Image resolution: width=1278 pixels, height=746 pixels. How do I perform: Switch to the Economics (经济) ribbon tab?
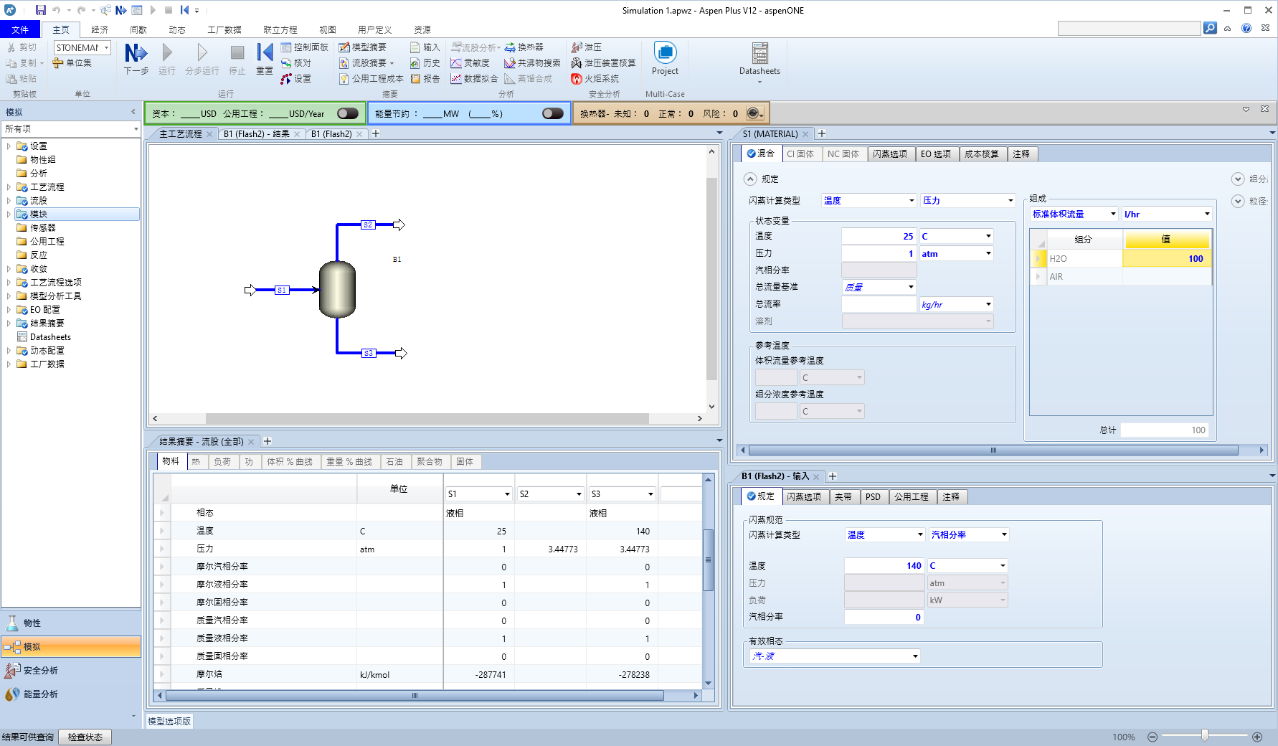click(100, 29)
